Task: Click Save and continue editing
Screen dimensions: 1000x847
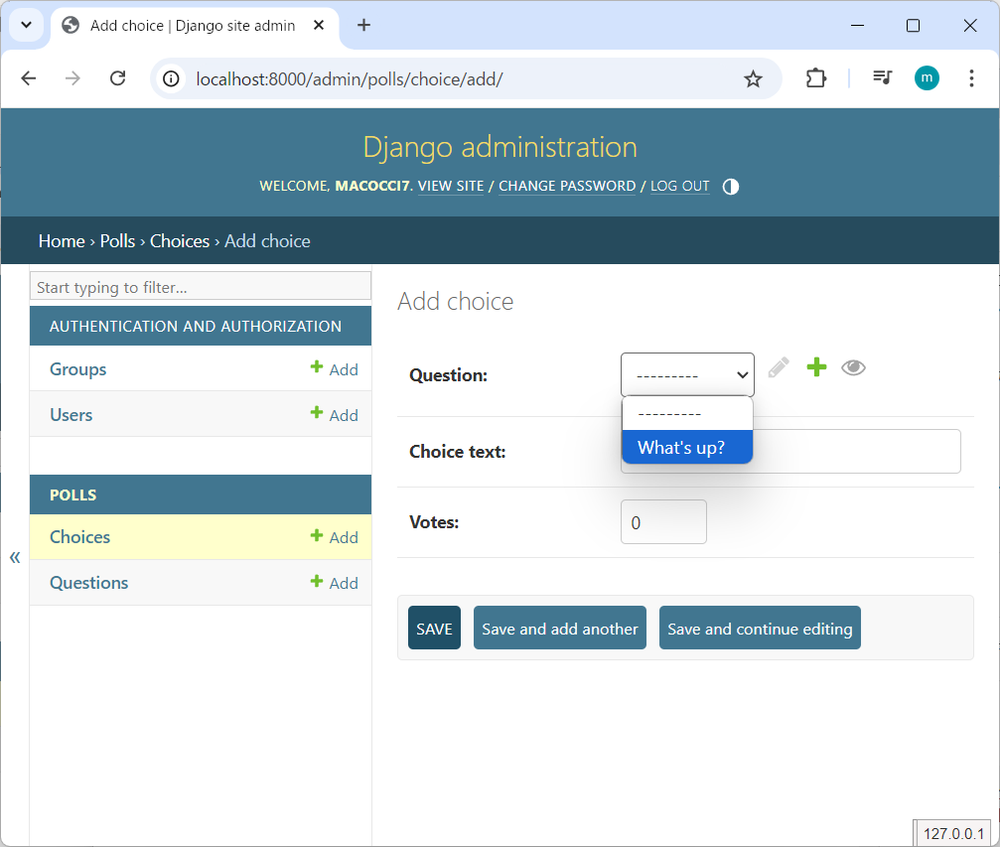Action: (760, 629)
